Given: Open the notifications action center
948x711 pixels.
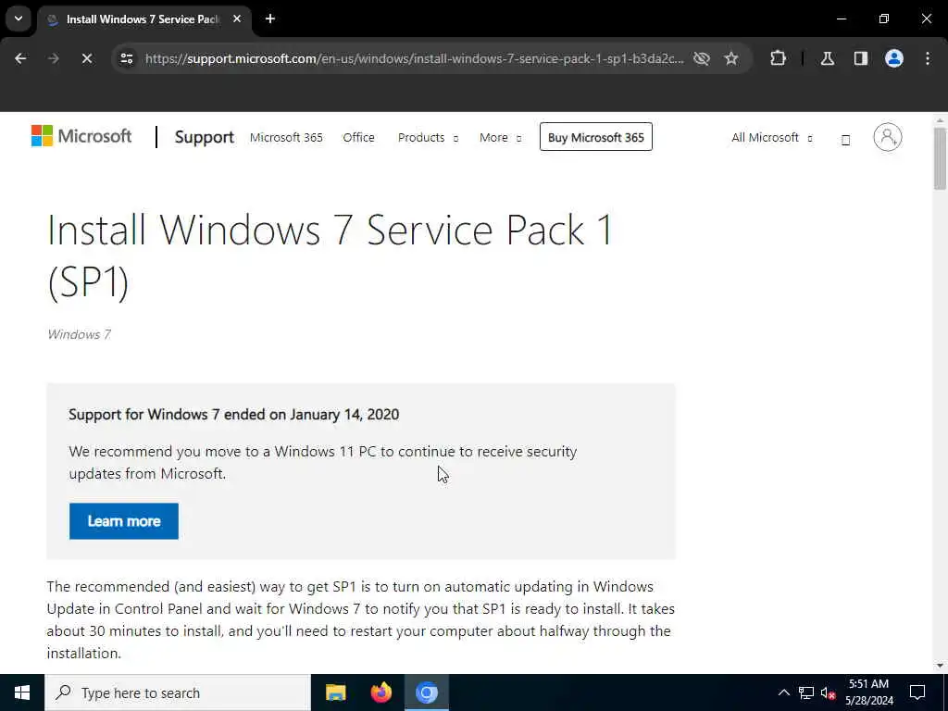Looking at the screenshot, I should point(917,692).
